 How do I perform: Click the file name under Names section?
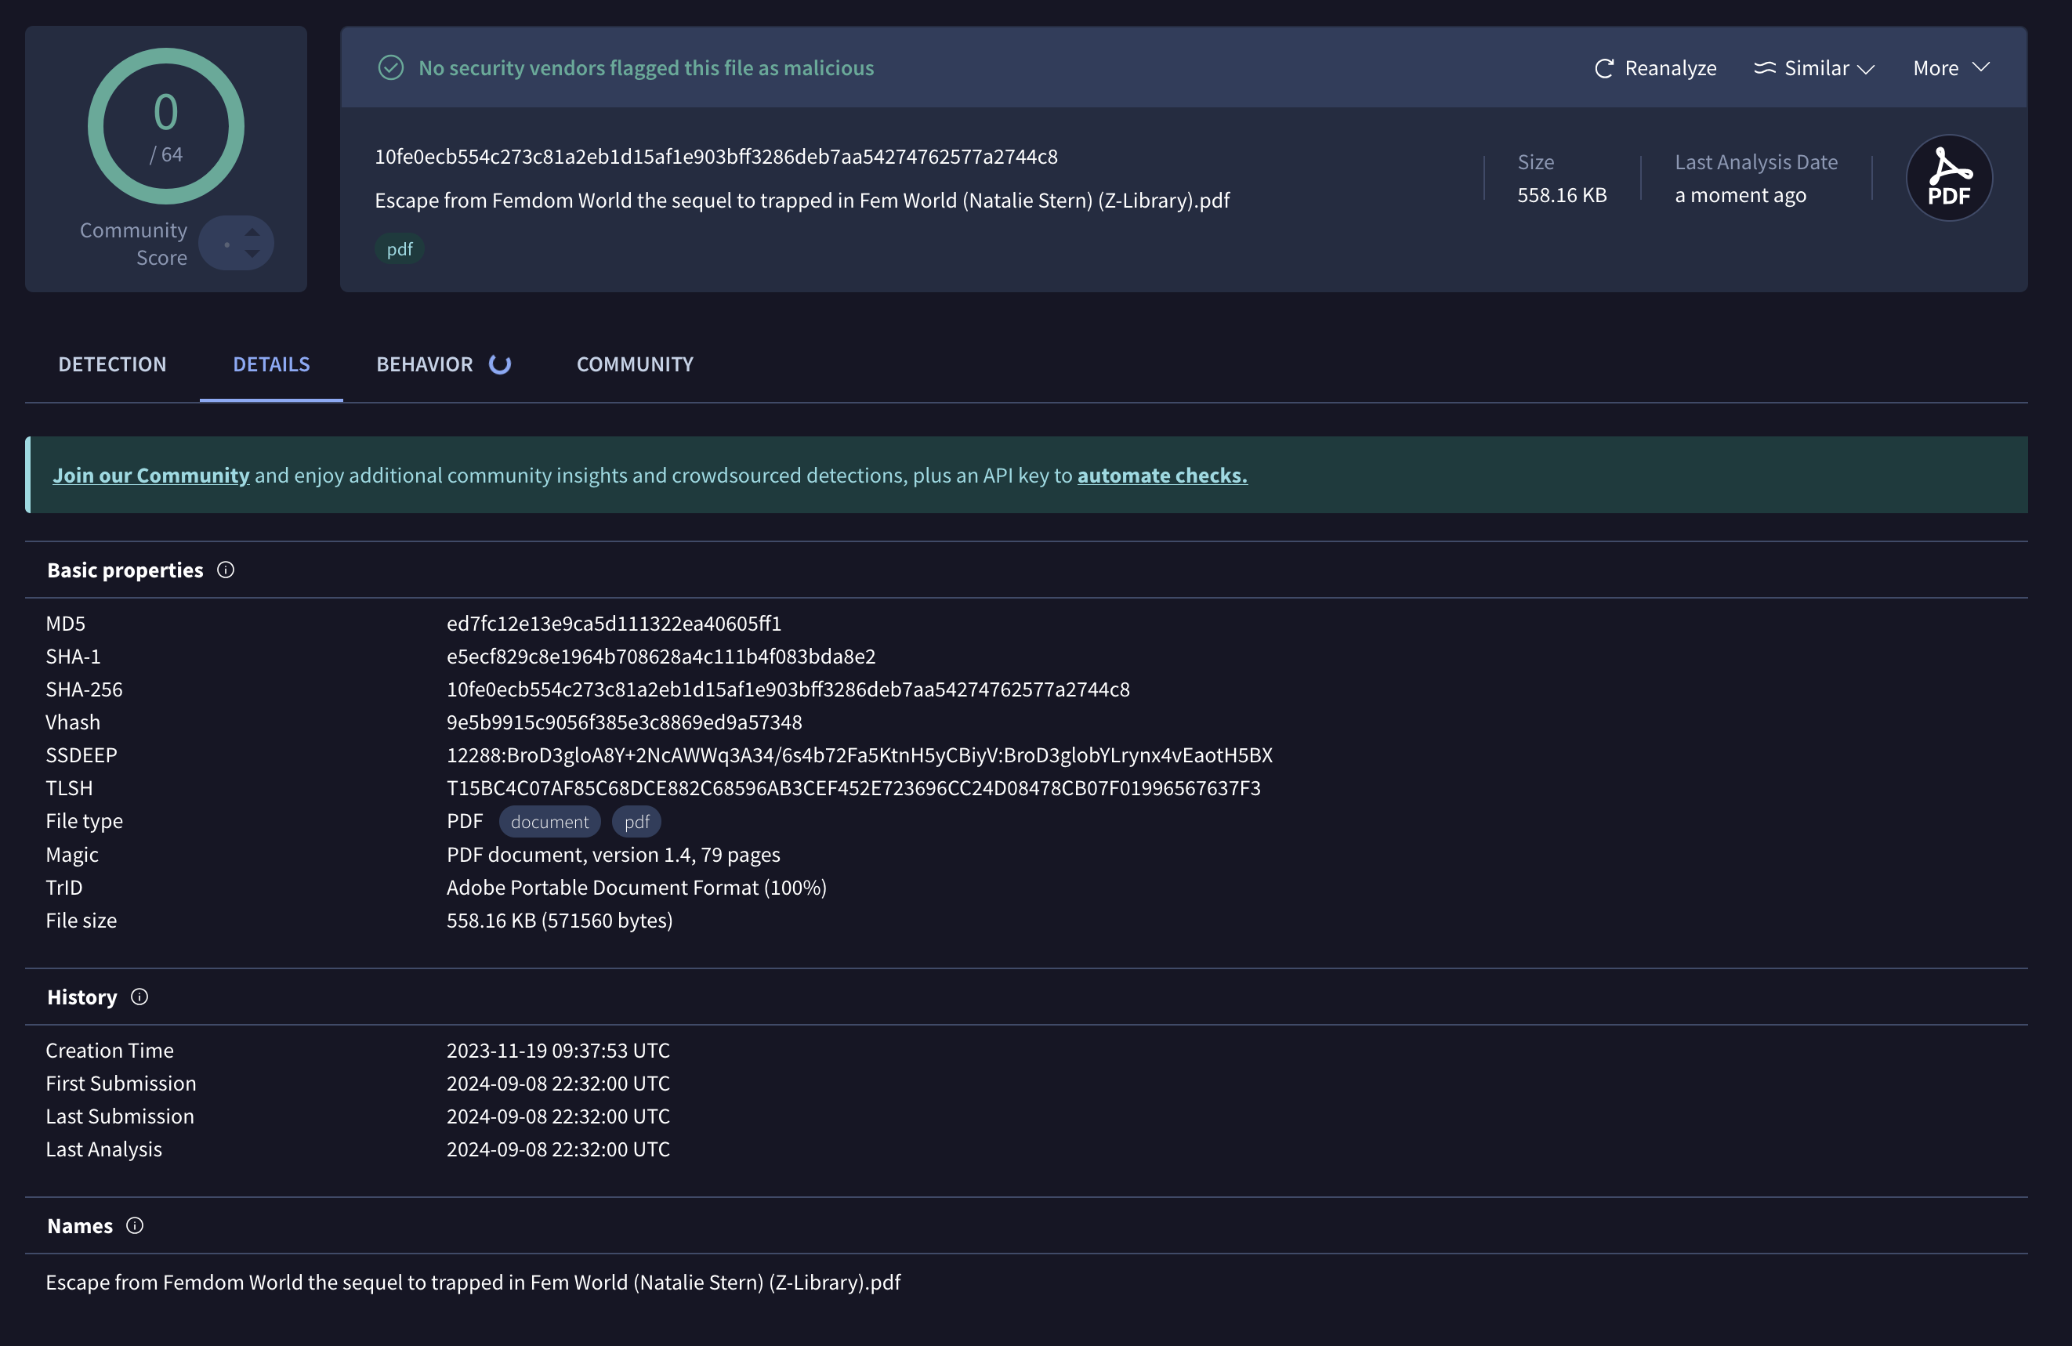(473, 1283)
